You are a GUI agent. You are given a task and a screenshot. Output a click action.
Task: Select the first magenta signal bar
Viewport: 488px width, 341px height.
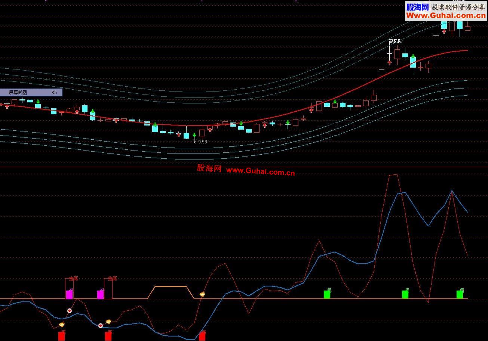[x=69, y=295]
